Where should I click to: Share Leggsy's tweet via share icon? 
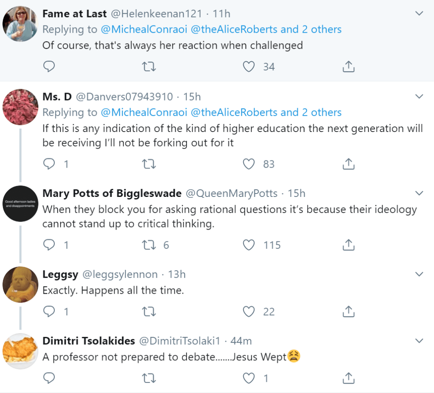click(348, 312)
